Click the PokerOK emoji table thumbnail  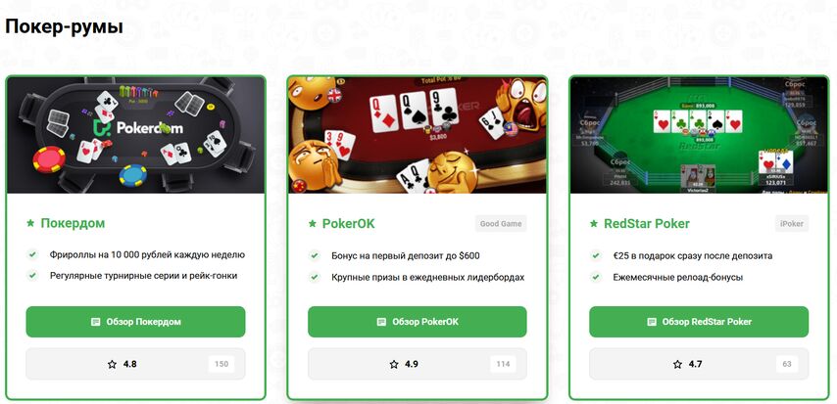(x=418, y=135)
